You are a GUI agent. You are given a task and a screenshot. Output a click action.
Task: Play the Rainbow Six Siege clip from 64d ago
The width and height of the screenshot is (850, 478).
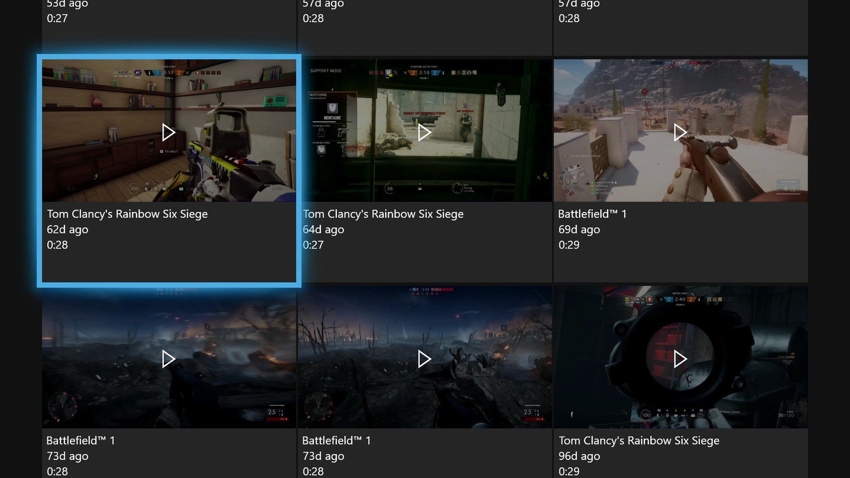pos(424,132)
